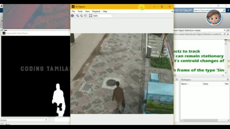Click the folder search magnifier icon
Viewport: 230px width, 129px height.
click(228, 30)
